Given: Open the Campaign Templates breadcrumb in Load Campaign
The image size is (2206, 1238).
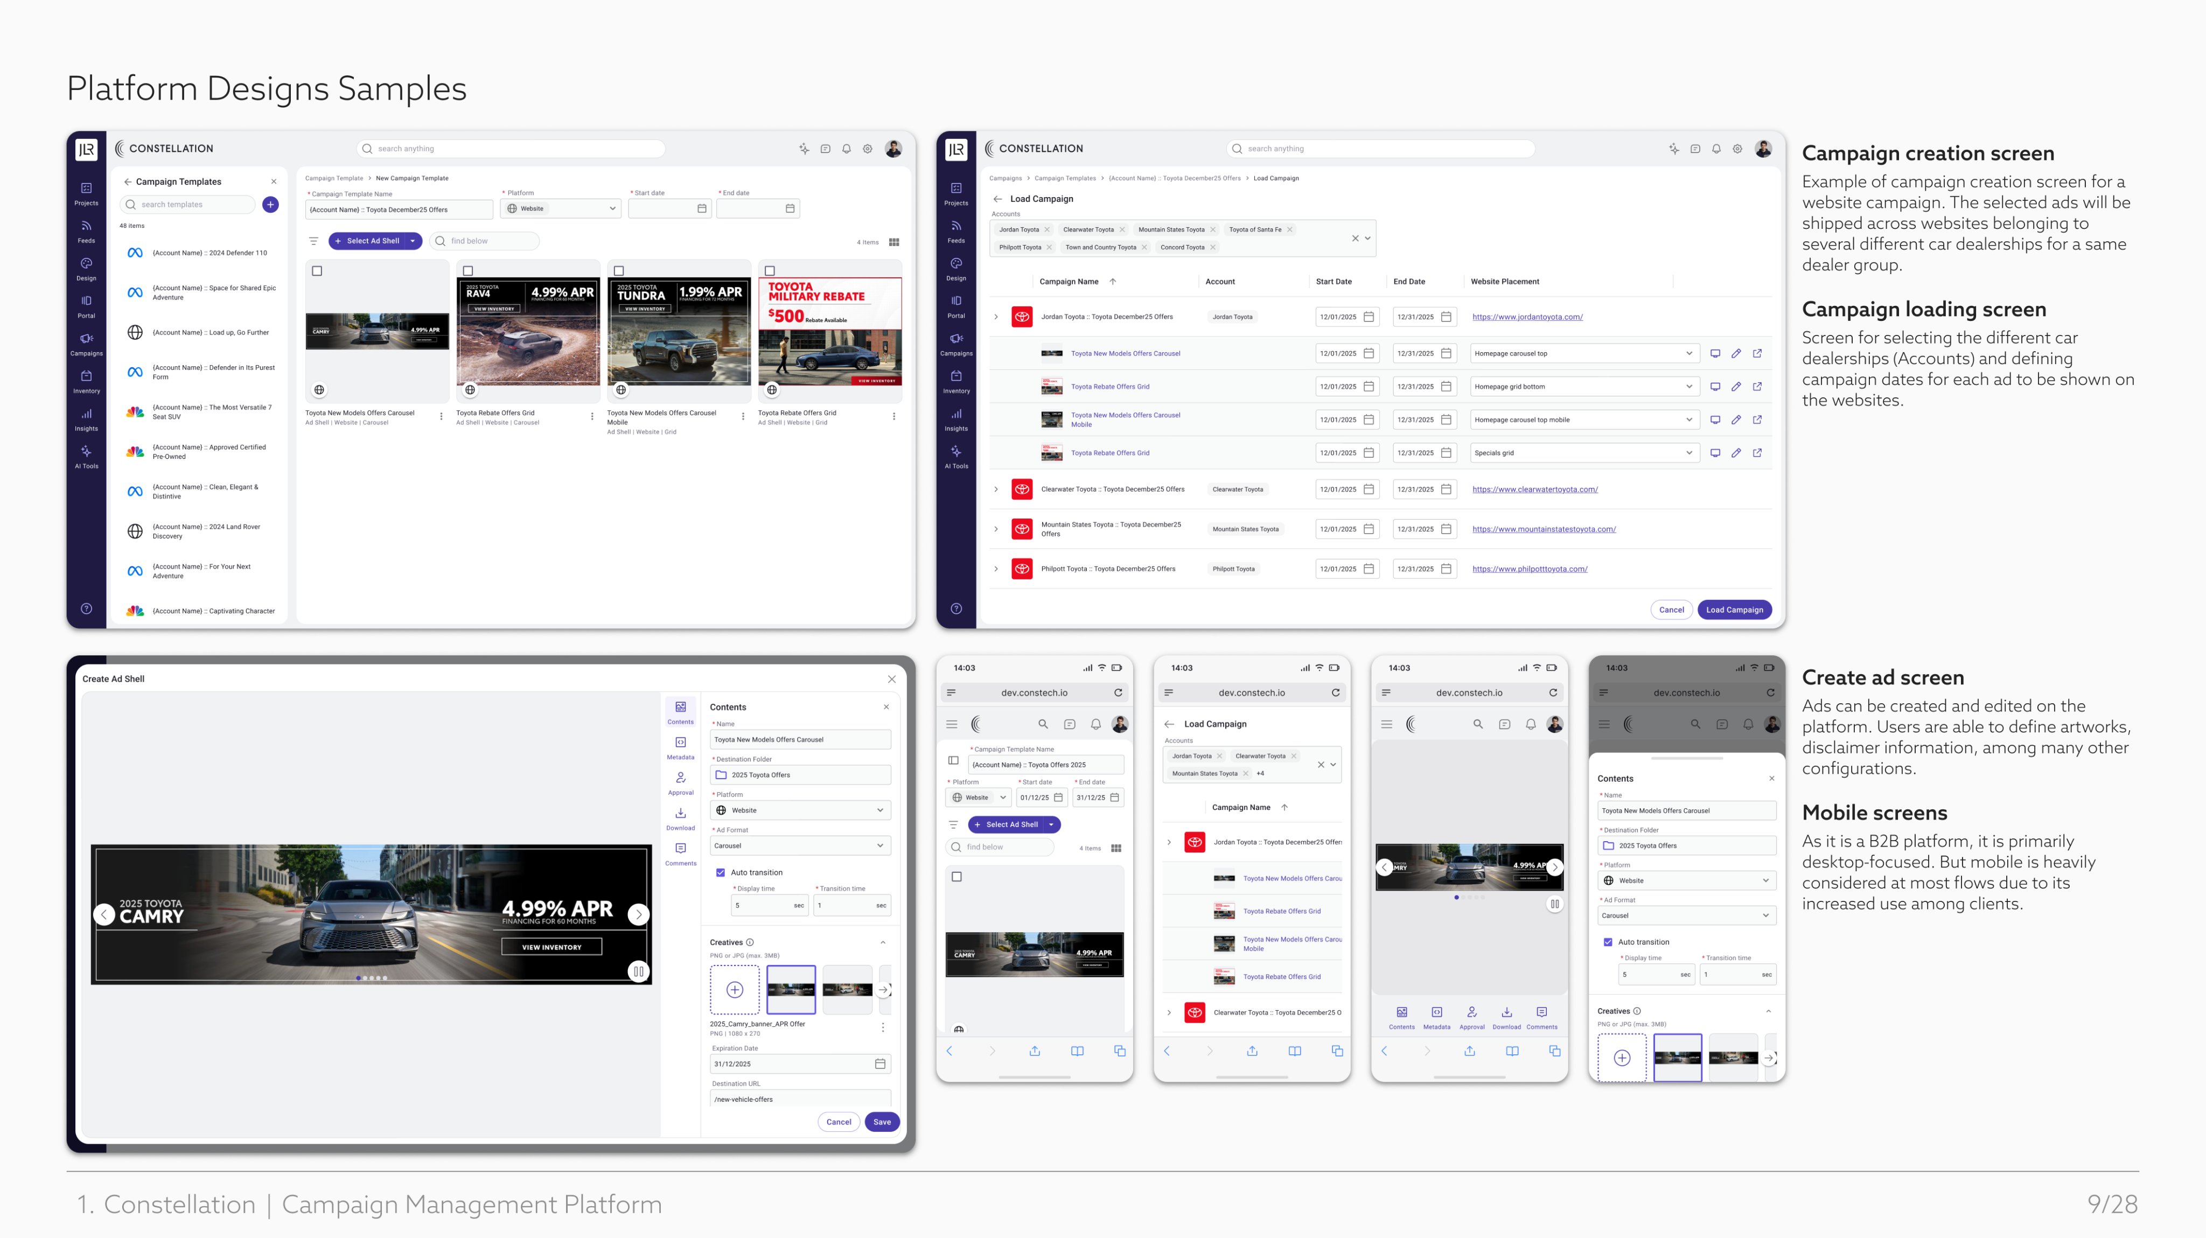Looking at the screenshot, I should pyautogui.click(x=1064, y=178).
